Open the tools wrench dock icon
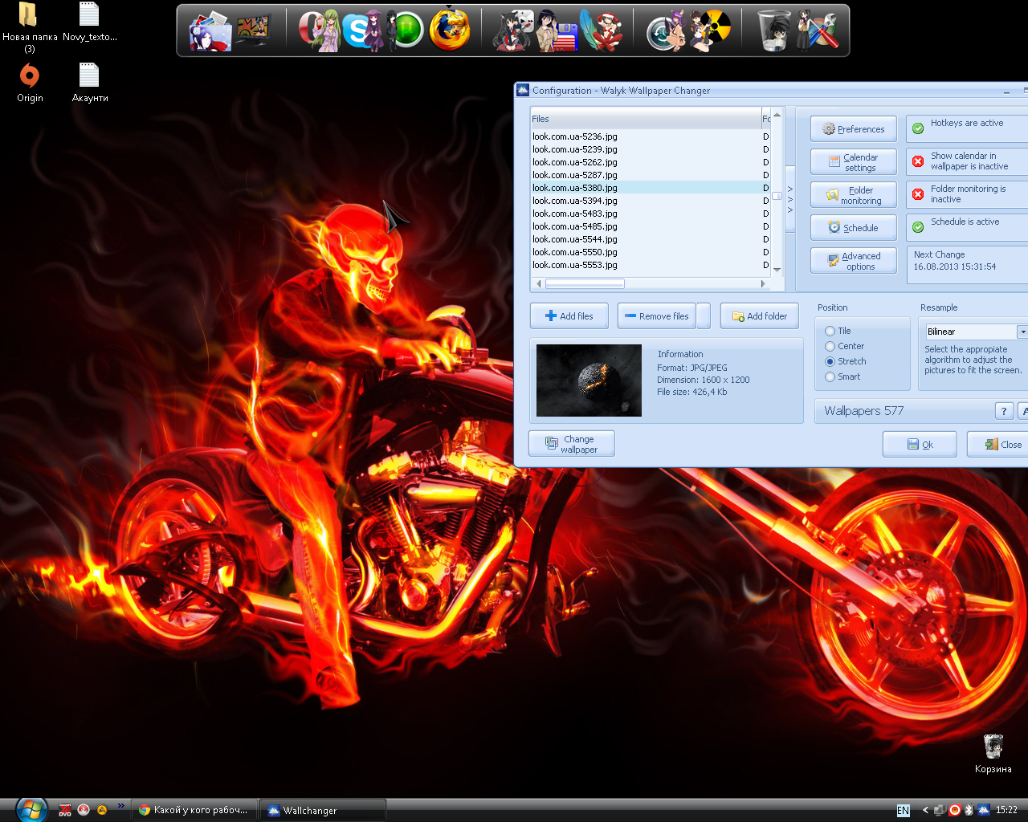 tap(819, 32)
